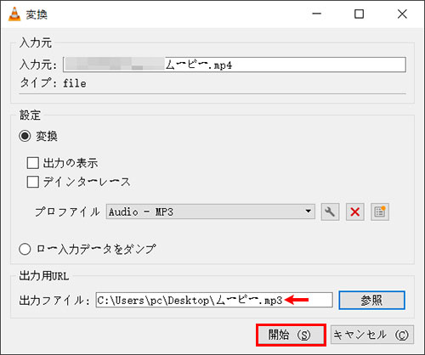Maximize the 変換 window

pyautogui.click(x=360, y=14)
